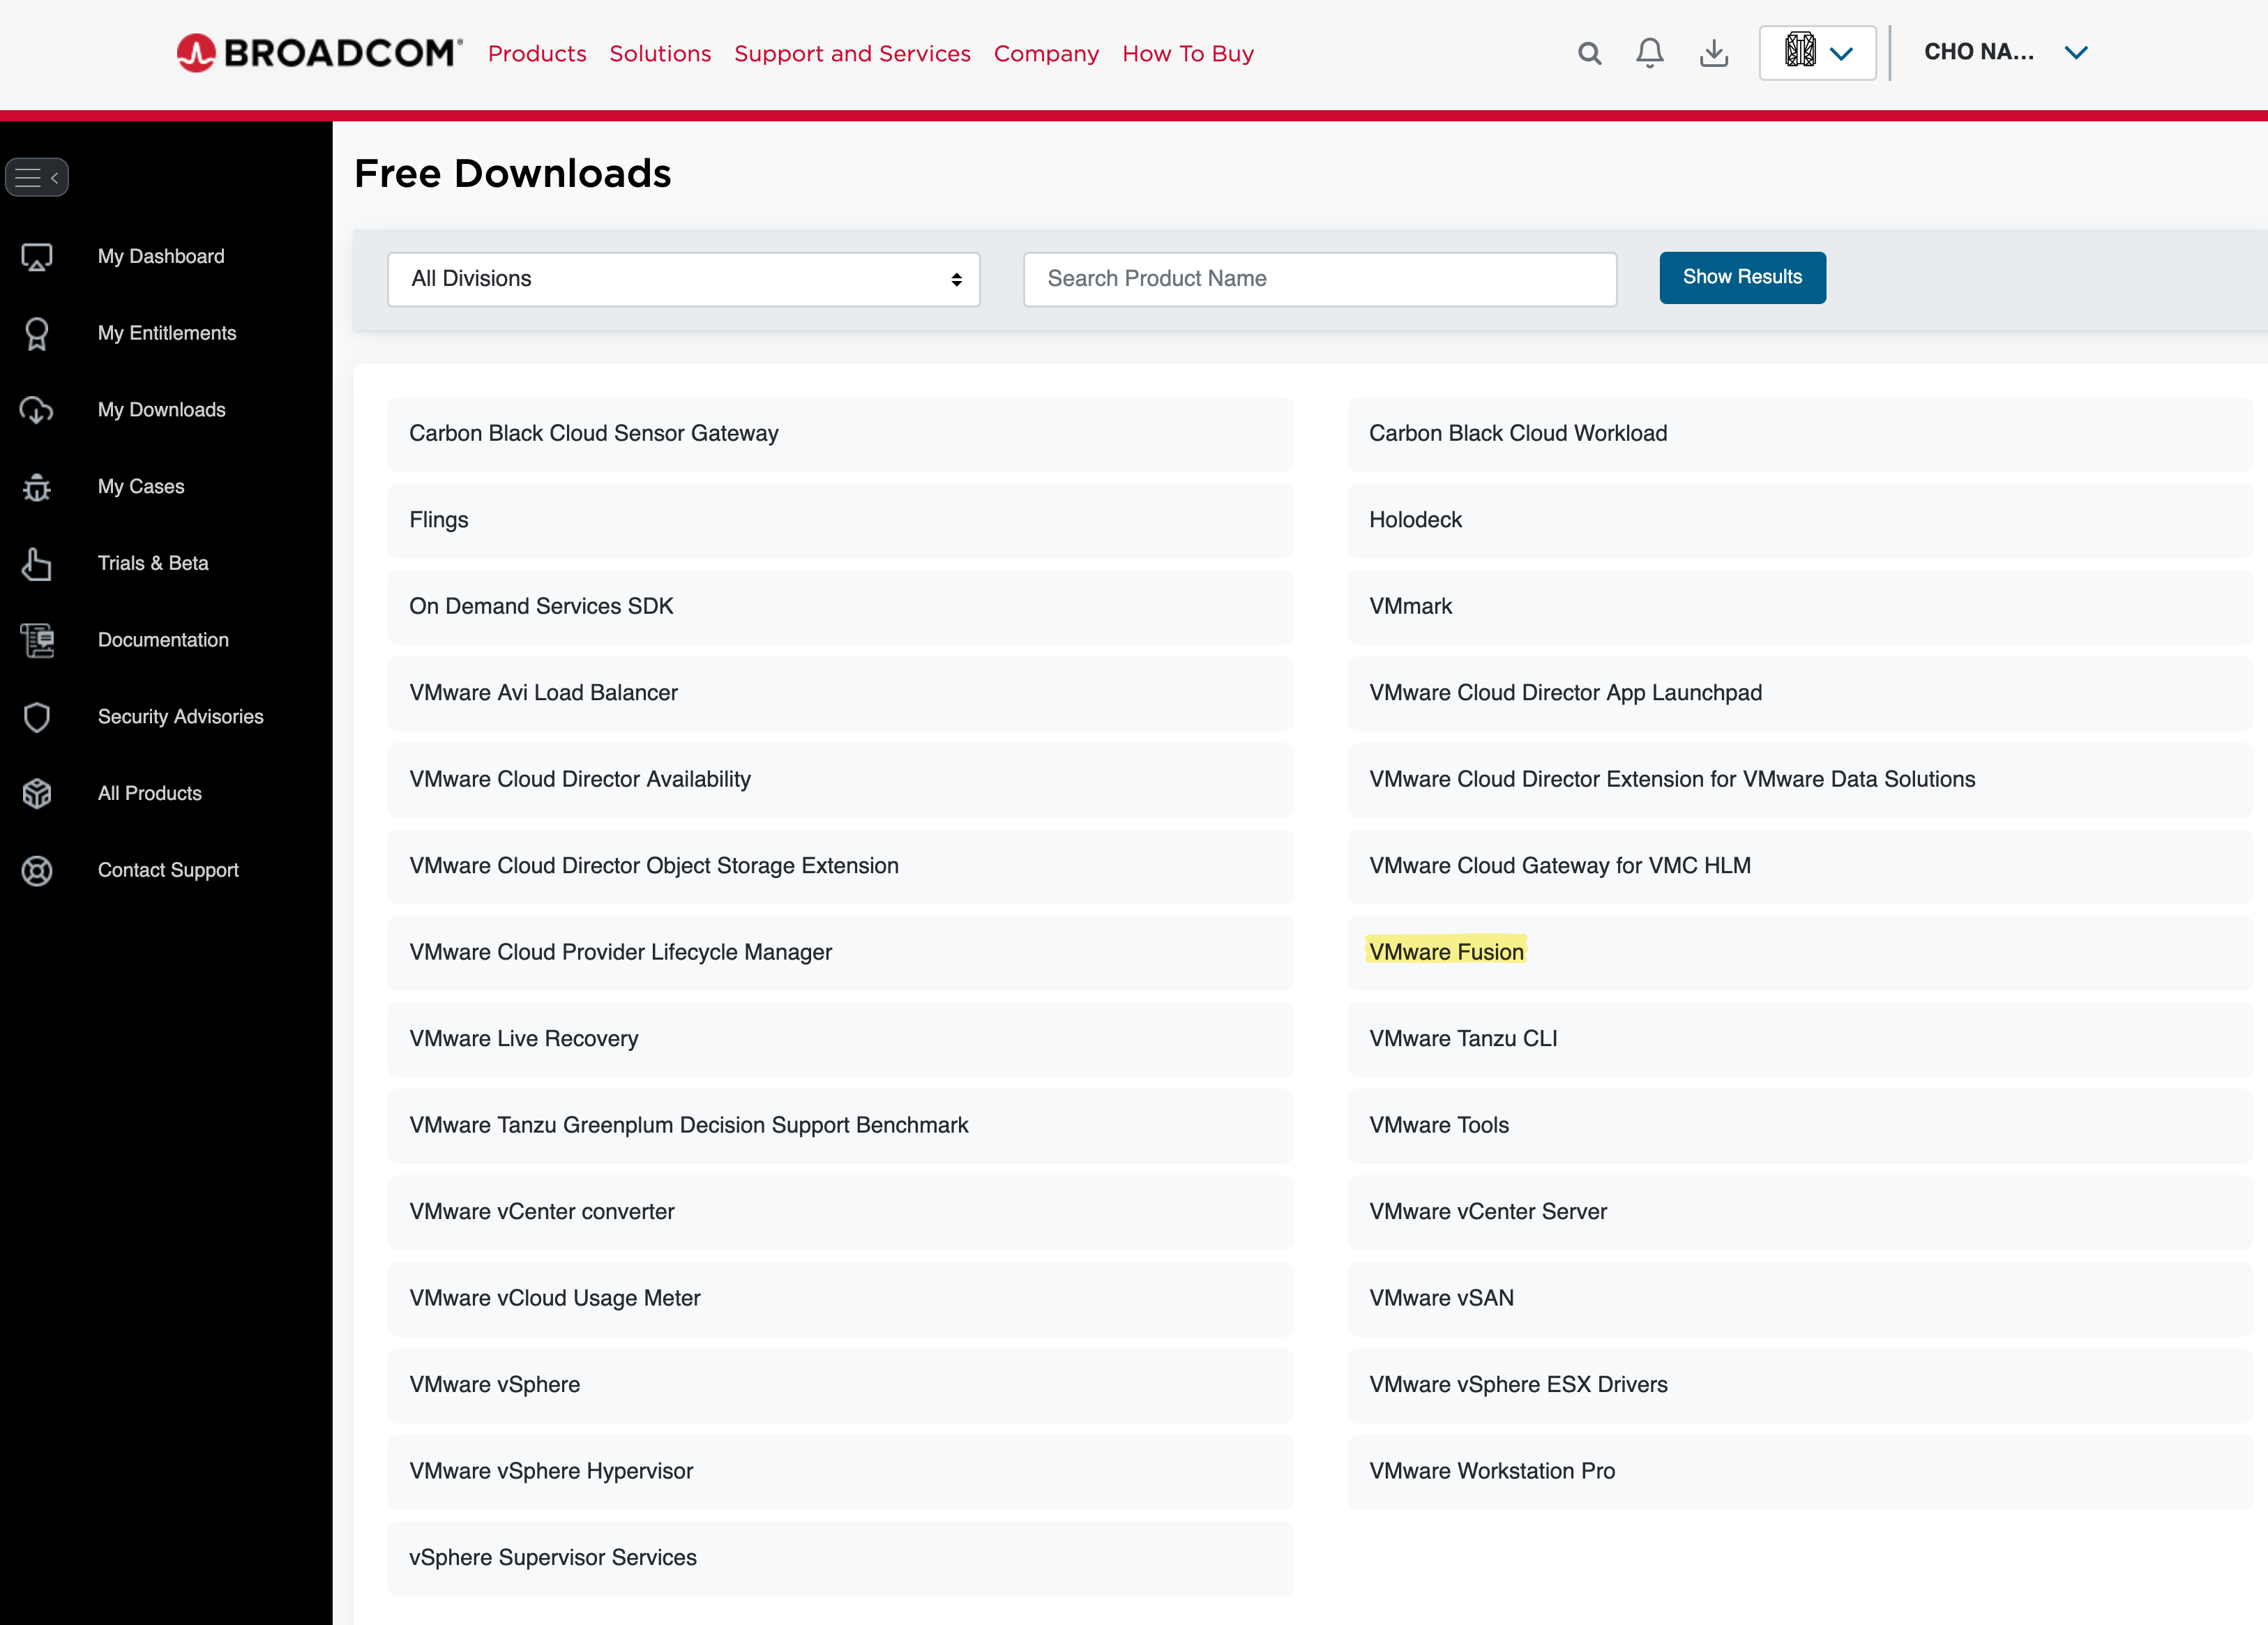Expand the All Divisions dropdown
2268x1625 pixels.
tap(684, 279)
